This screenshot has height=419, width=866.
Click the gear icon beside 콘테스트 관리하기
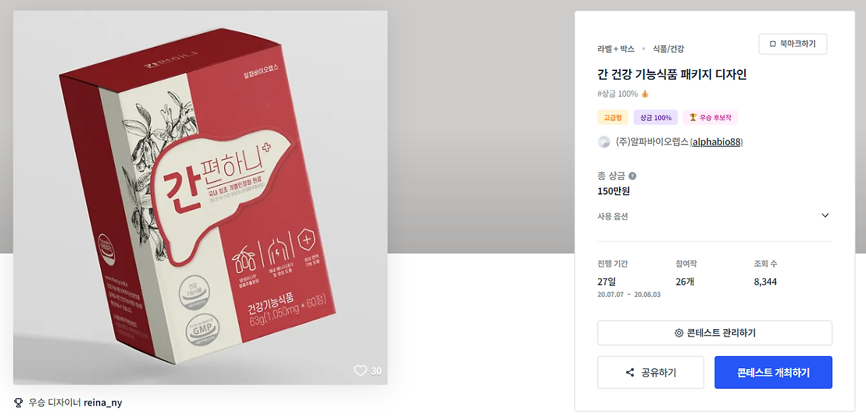point(679,333)
